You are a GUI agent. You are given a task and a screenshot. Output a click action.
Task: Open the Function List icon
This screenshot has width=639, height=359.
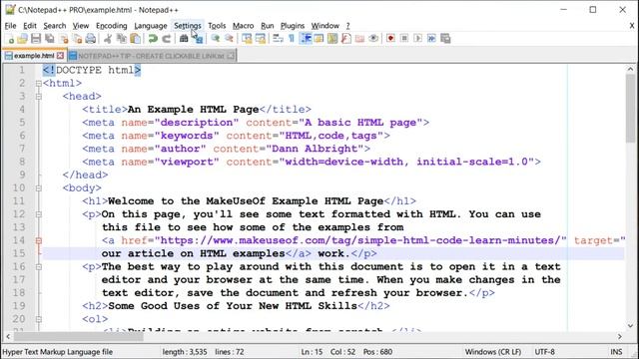pyautogui.click(x=346, y=39)
